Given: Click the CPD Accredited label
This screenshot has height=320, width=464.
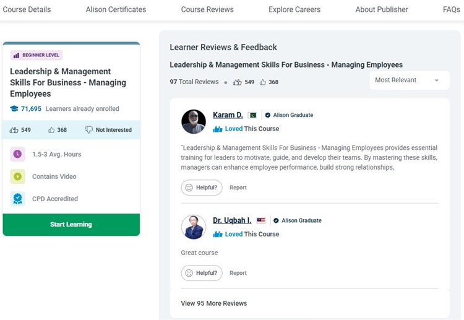Looking at the screenshot, I should [55, 199].
